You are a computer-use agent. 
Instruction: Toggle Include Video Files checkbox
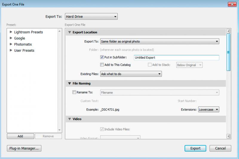pos(102,129)
